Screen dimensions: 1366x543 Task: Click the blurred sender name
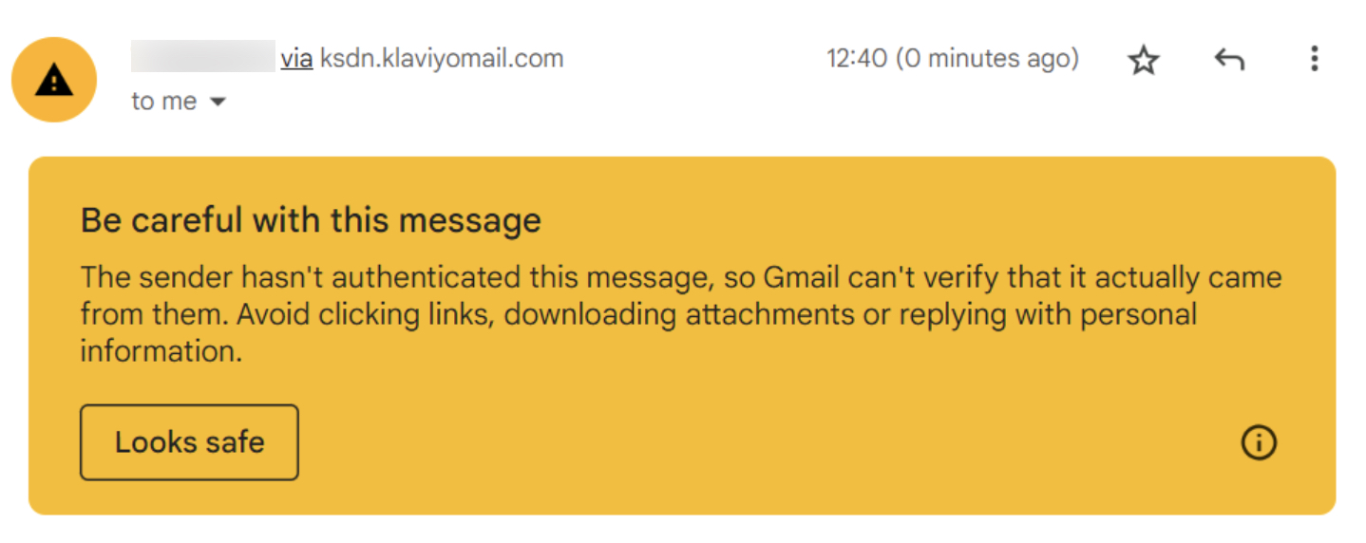(x=202, y=57)
